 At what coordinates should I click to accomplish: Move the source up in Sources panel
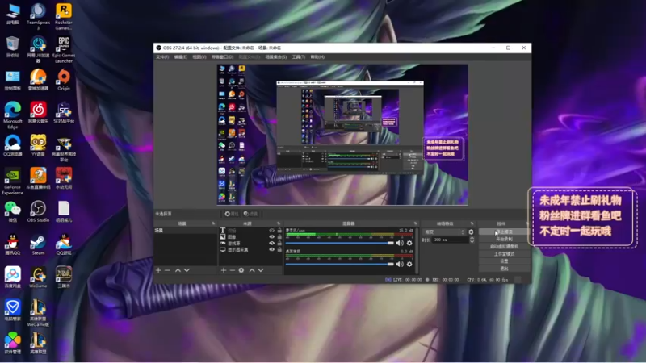point(252,270)
